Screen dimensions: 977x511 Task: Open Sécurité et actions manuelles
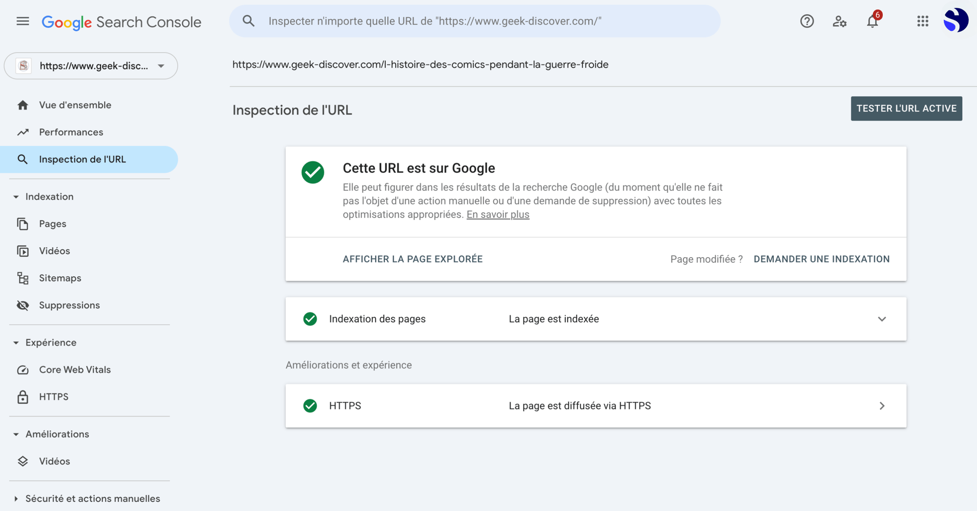tap(92, 498)
